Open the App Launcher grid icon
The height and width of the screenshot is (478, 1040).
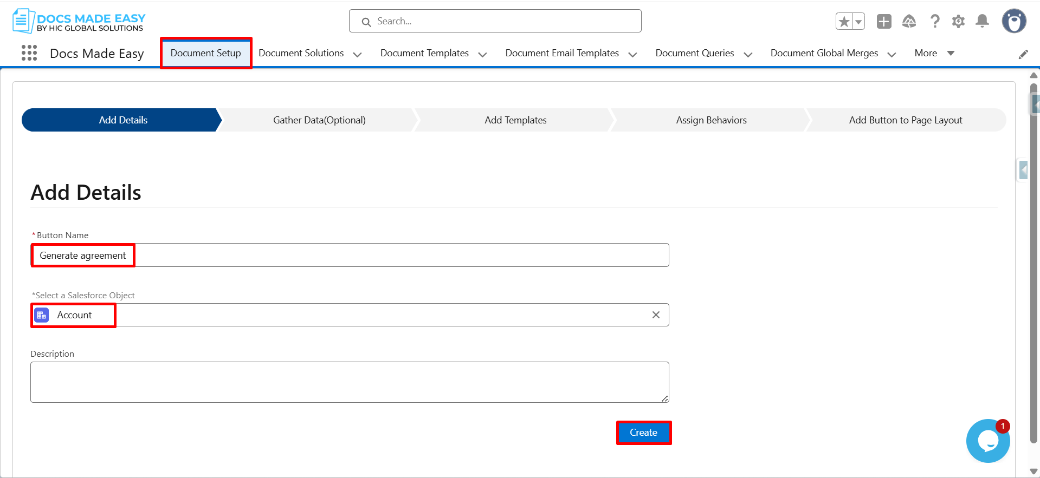point(29,53)
